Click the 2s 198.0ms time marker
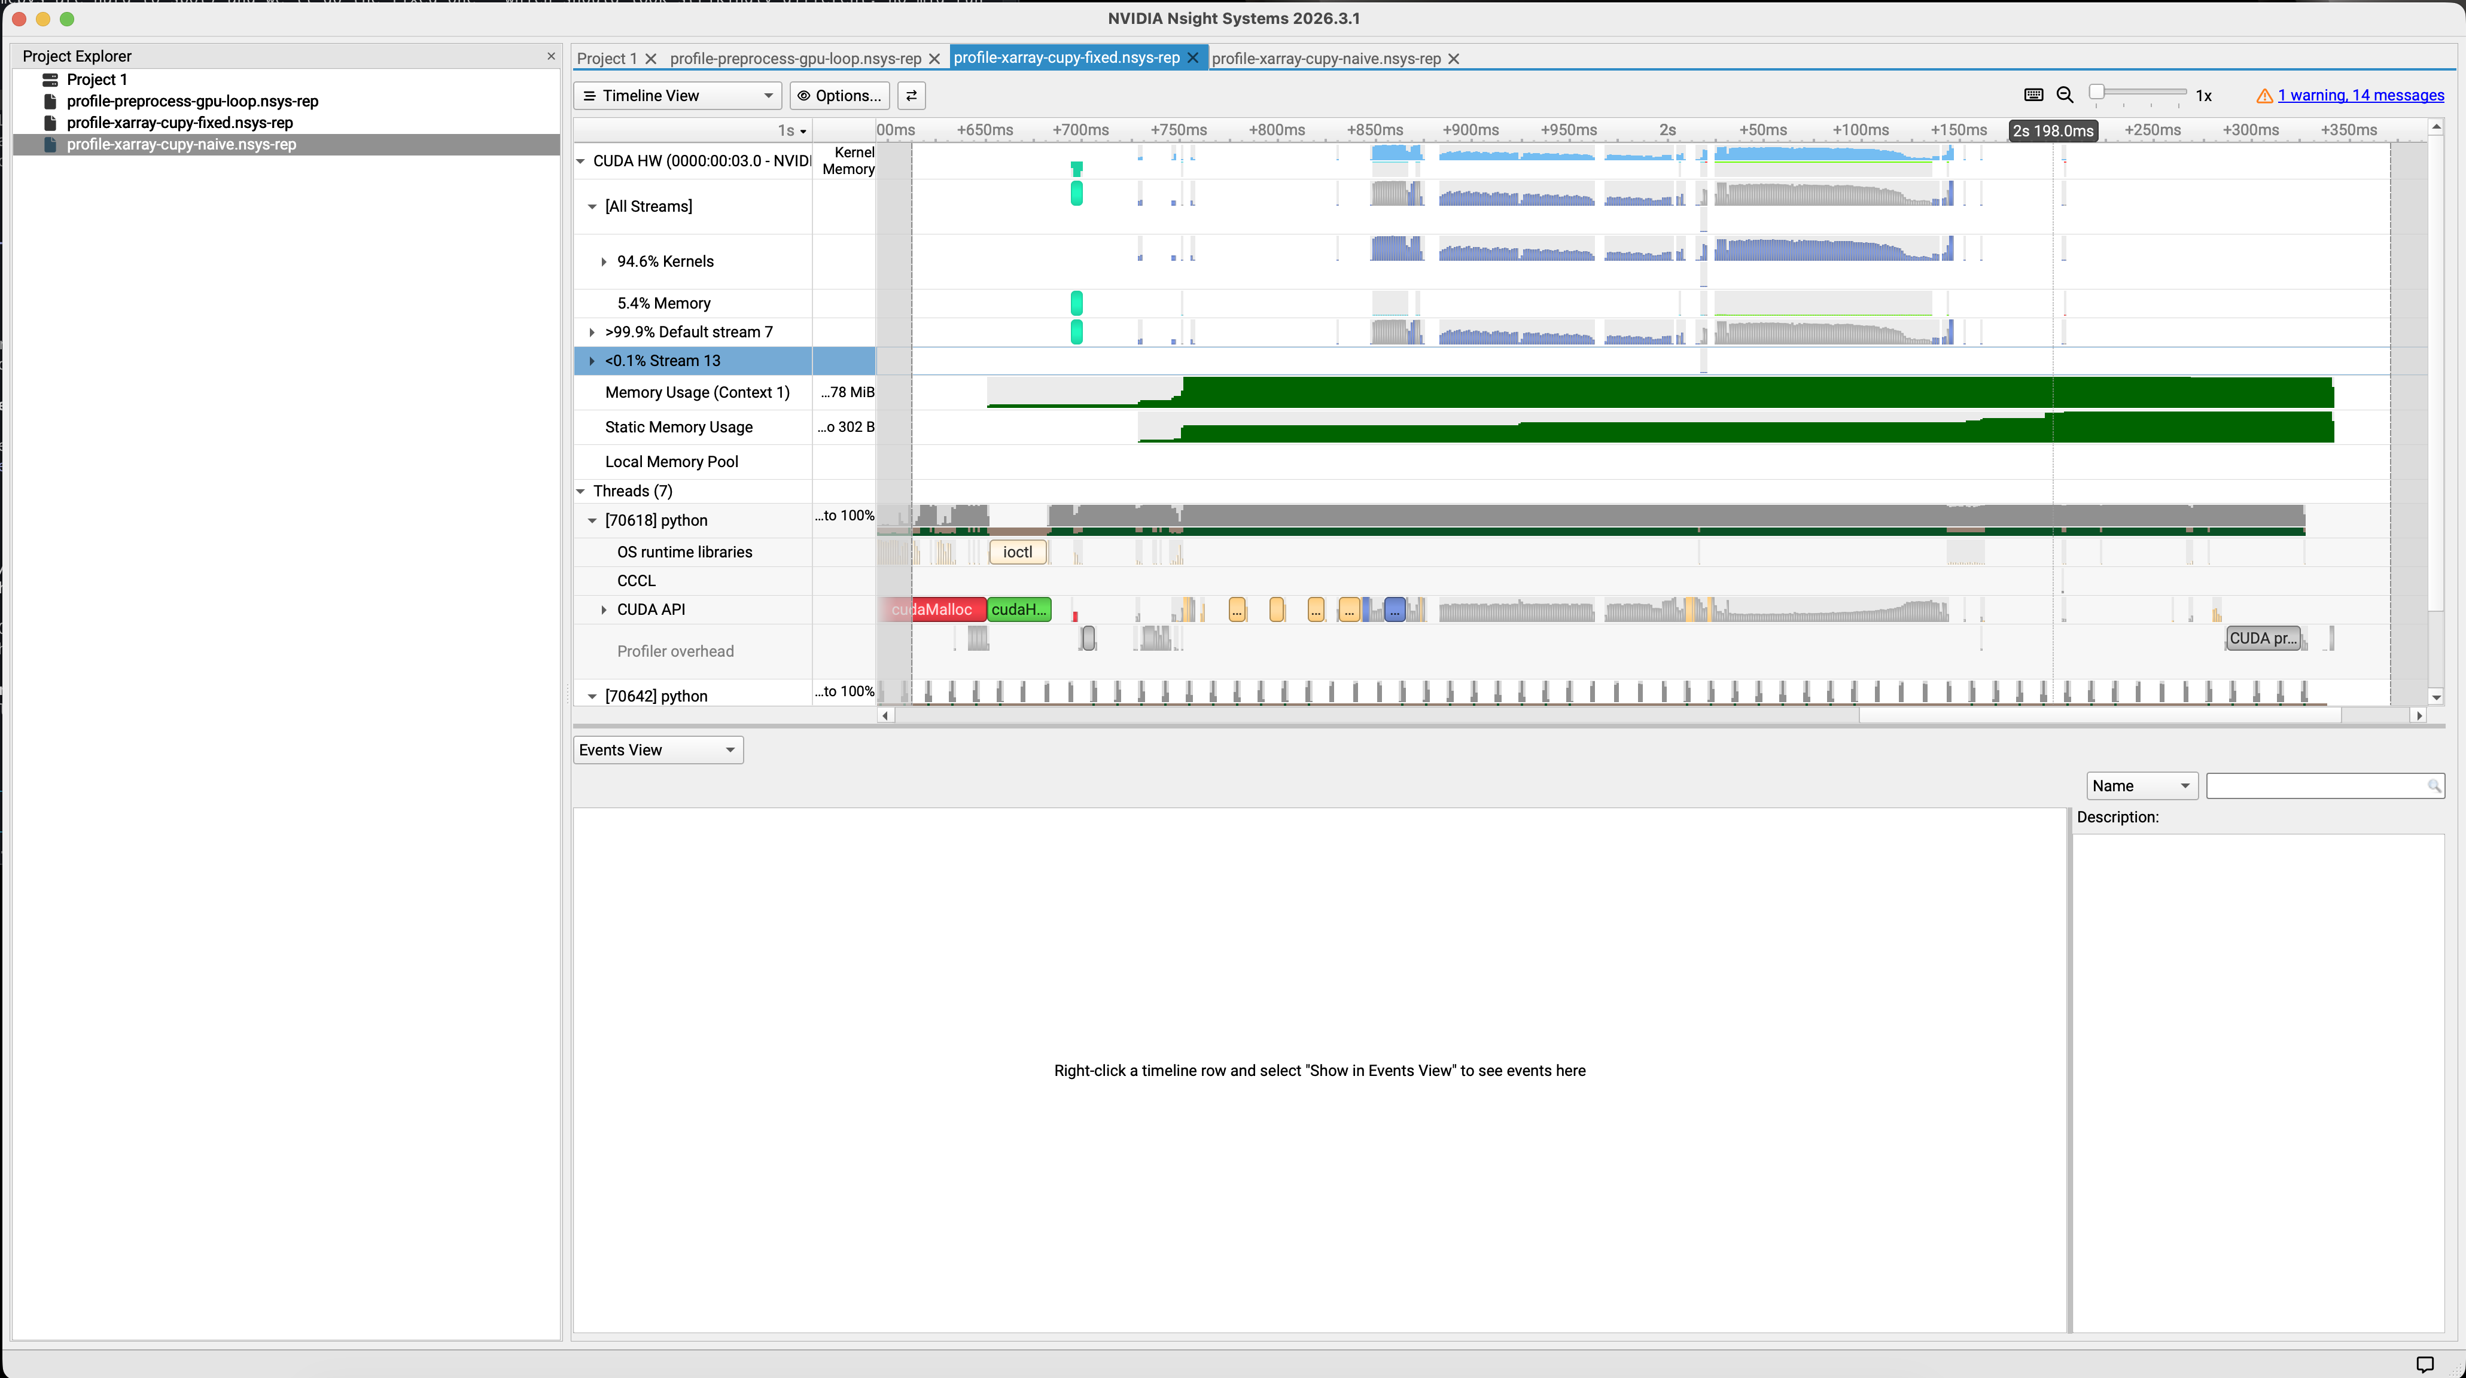Viewport: 2466px width, 1378px height. pyautogui.click(x=2053, y=131)
